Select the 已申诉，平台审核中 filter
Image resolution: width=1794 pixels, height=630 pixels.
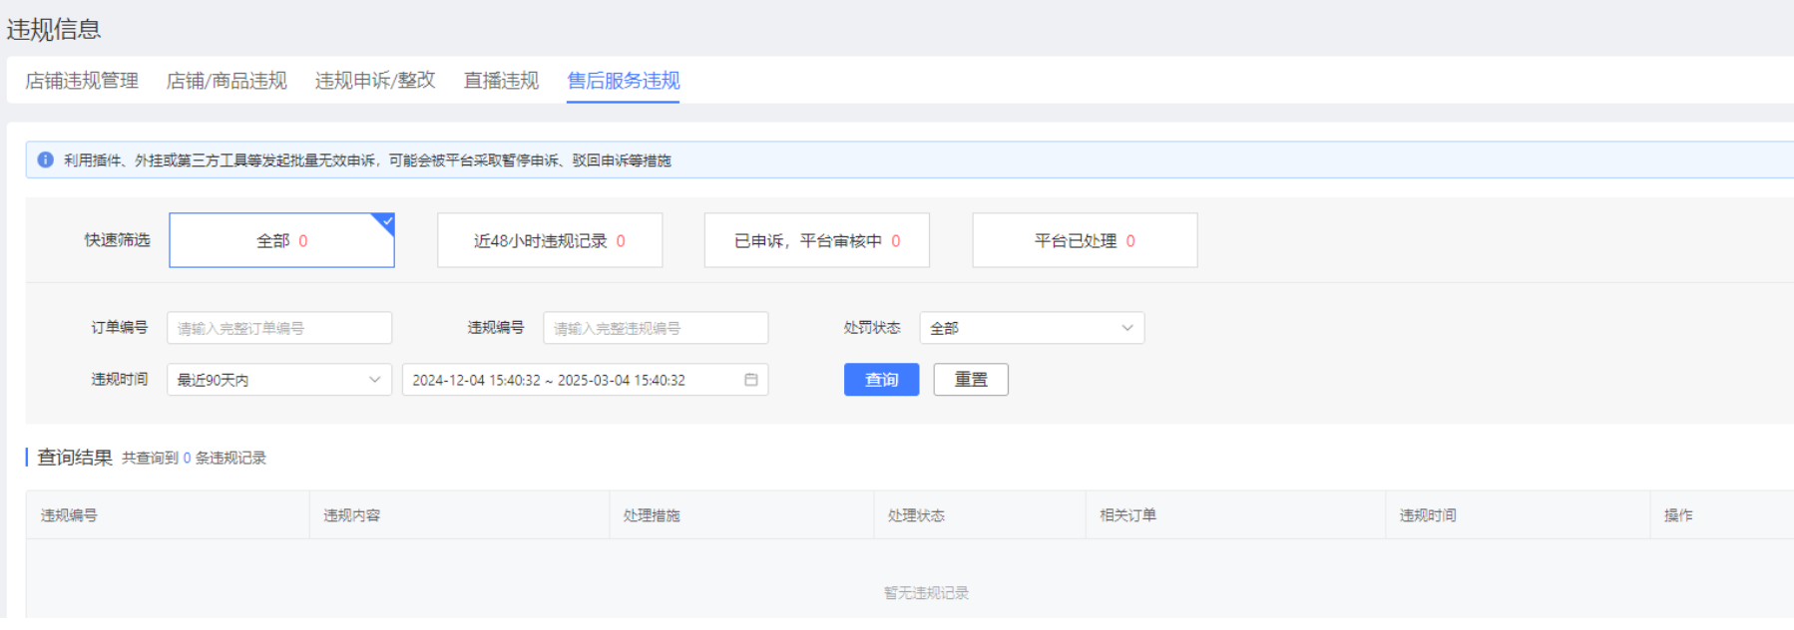816,240
